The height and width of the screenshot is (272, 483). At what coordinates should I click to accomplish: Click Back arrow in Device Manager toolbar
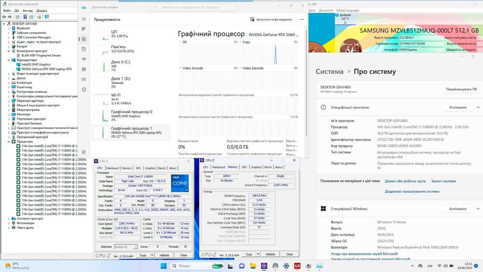coord(5,17)
